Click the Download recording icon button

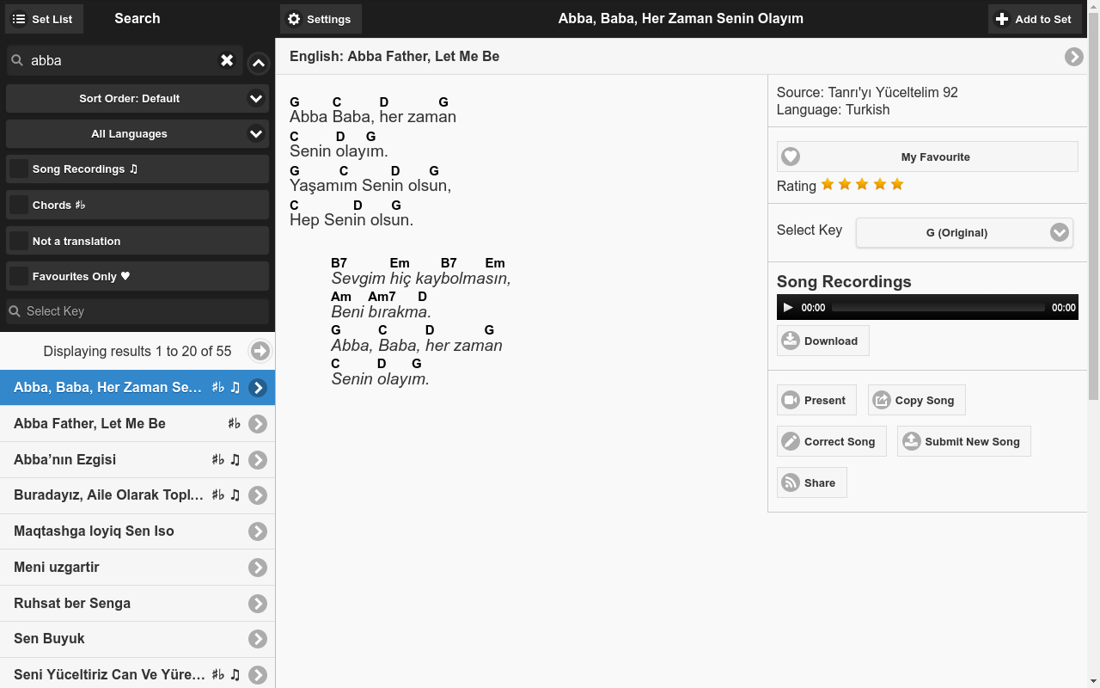(791, 341)
